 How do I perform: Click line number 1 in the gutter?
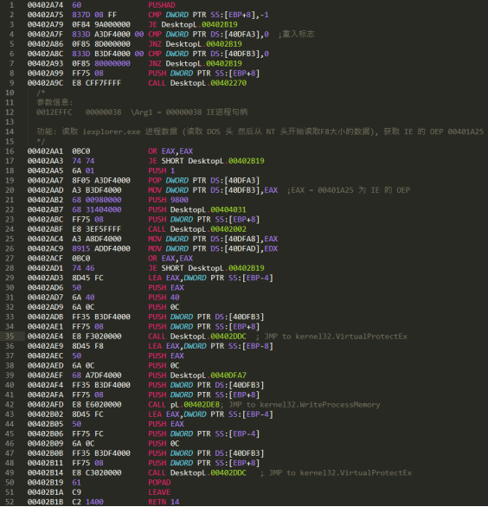point(11,5)
